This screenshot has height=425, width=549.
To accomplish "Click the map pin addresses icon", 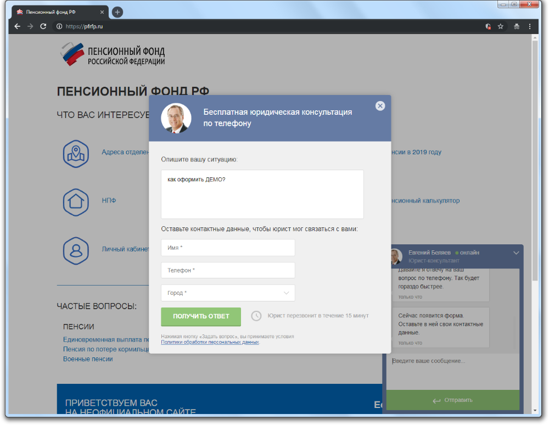I will click(x=76, y=153).
